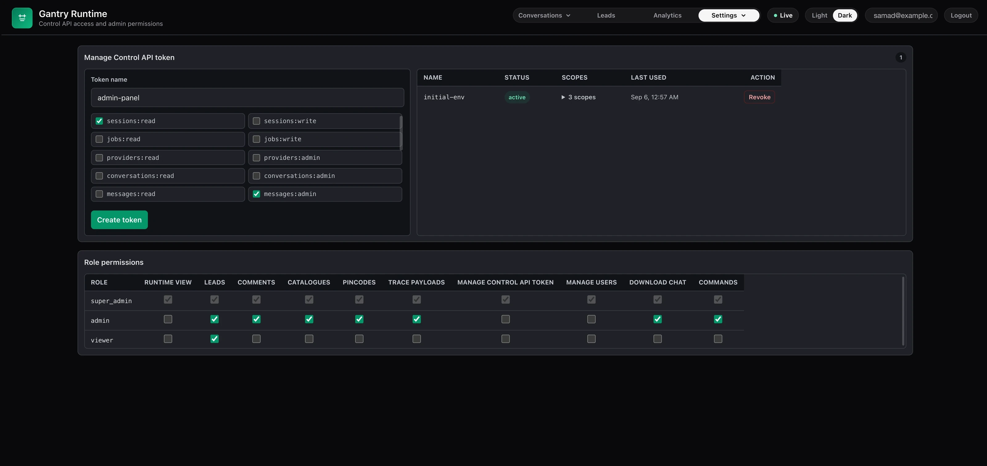This screenshot has height=466, width=987.
Task: Enable the sessions:write scope
Action: coord(256,121)
